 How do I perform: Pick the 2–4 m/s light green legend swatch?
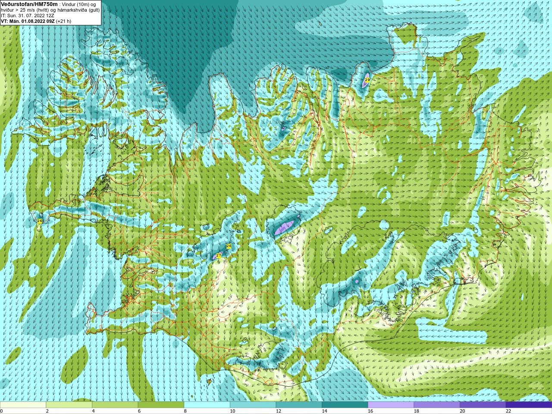pyautogui.click(x=69, y=405)
